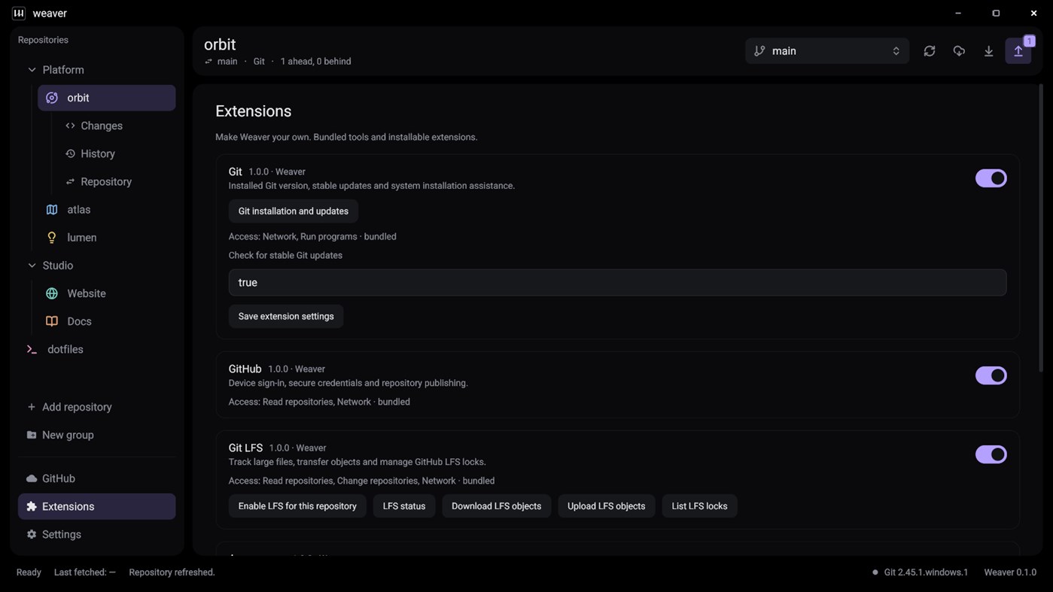Click 'Repository refreshed.' status message

(172, 572)
